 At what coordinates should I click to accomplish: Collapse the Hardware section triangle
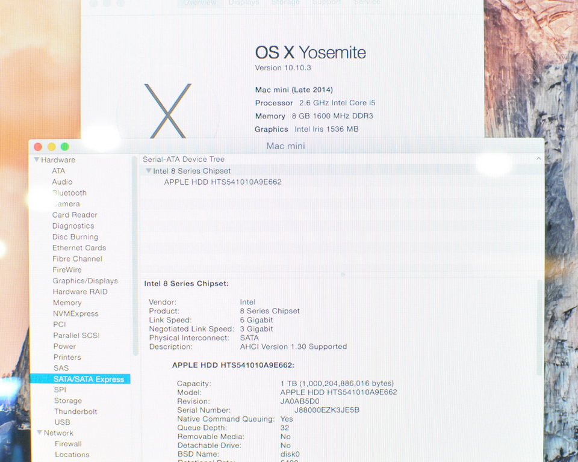click(x=37, y=160)
